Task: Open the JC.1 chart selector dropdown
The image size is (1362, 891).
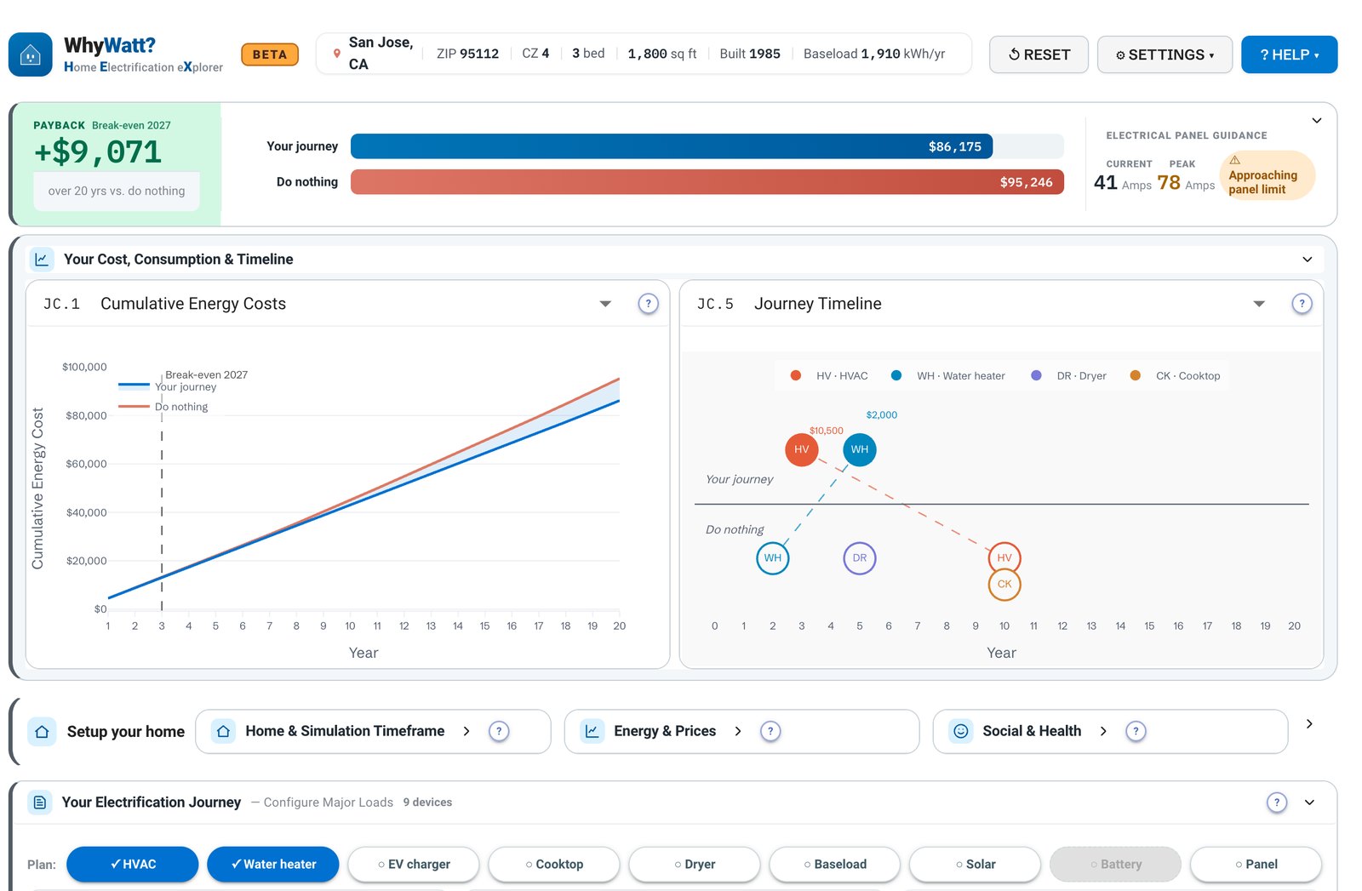Action: tap(605, 304)
